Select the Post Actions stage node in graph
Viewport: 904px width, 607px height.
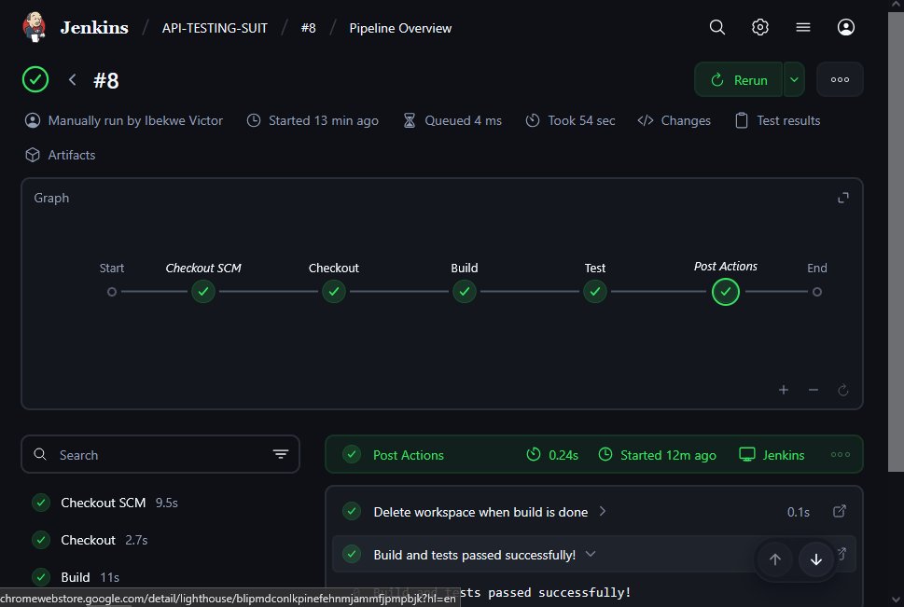point(725,292)
